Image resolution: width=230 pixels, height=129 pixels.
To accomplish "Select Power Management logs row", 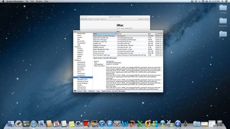I will click(128, 49).
